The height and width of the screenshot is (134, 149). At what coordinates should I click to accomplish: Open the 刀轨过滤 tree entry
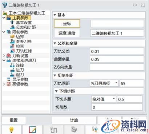tap(24, 51)
